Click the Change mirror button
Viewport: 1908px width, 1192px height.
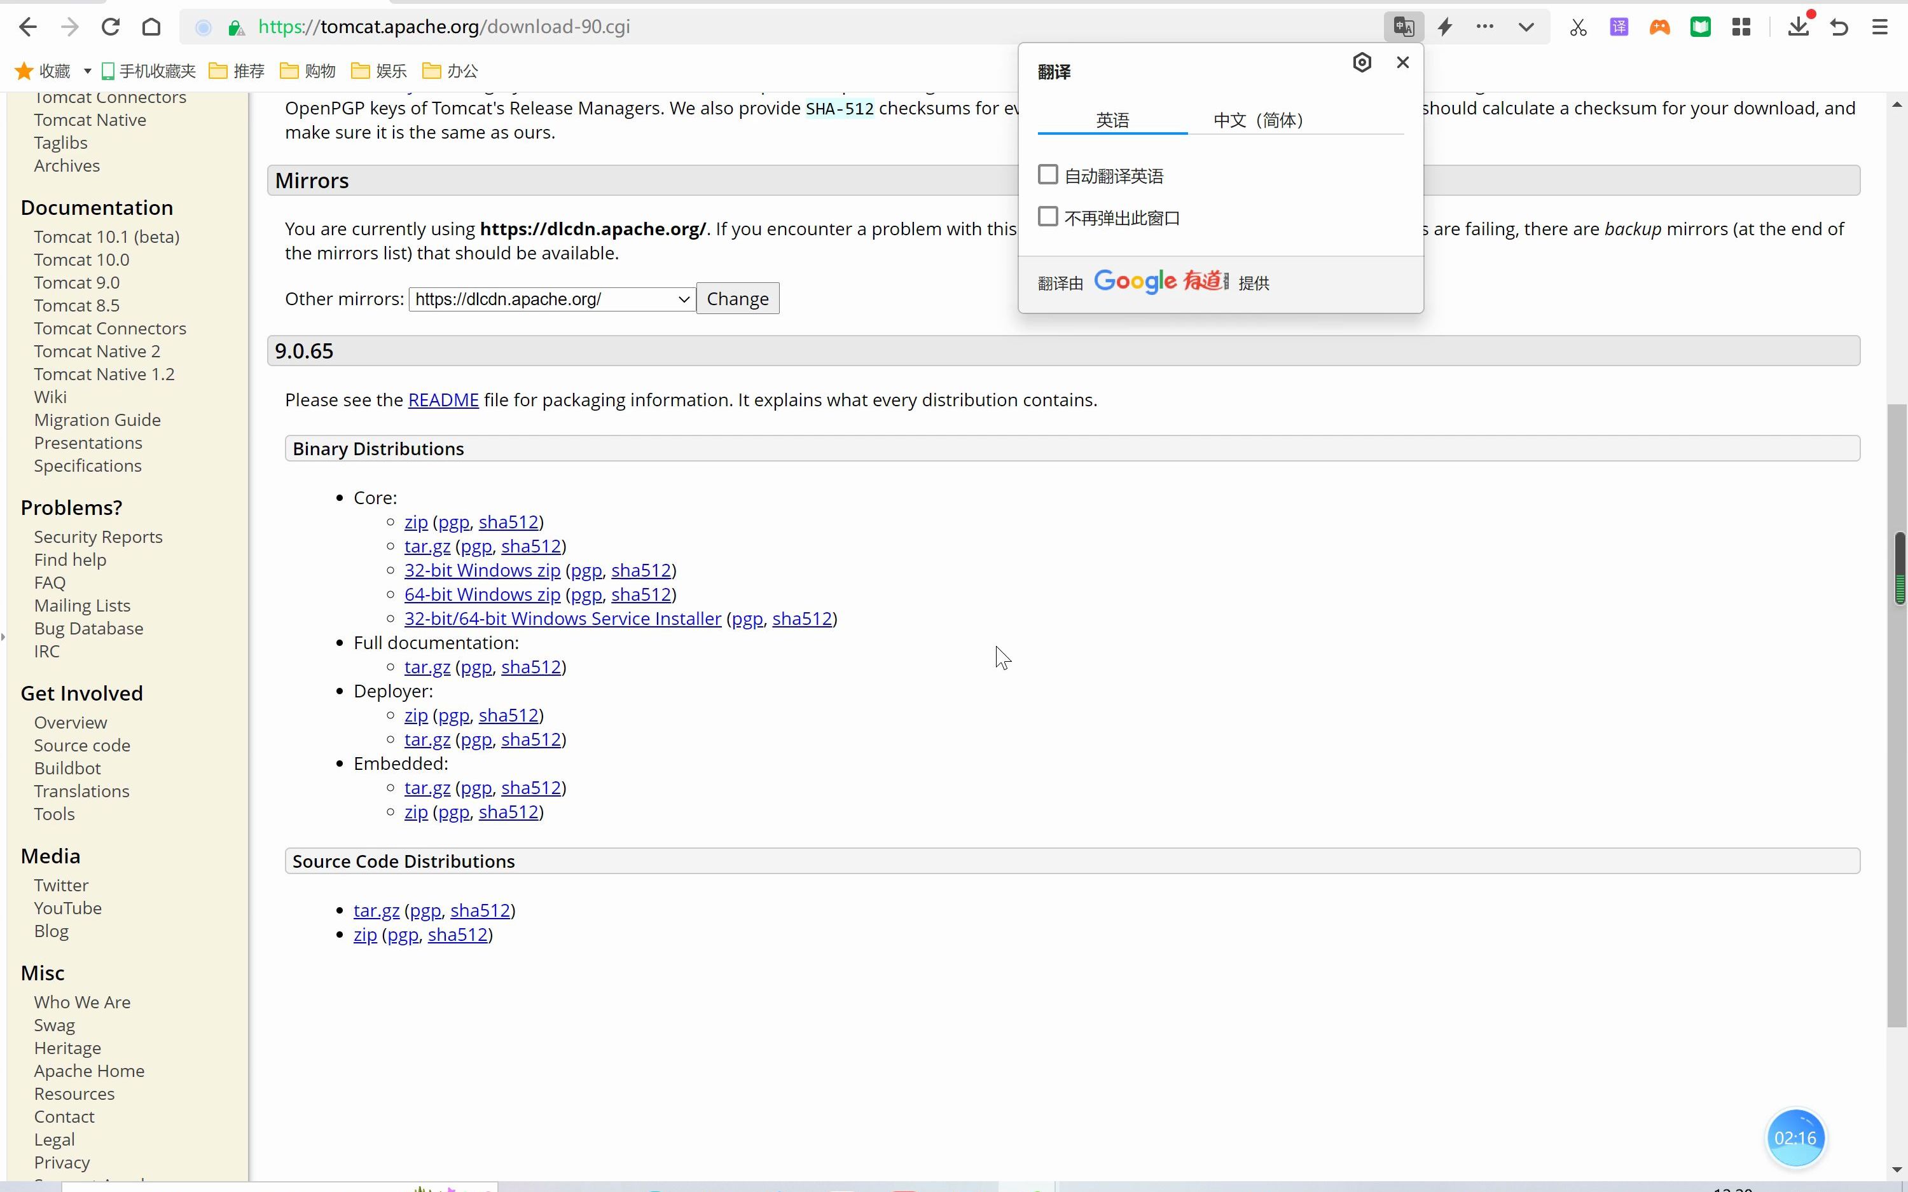click(738, 299)
